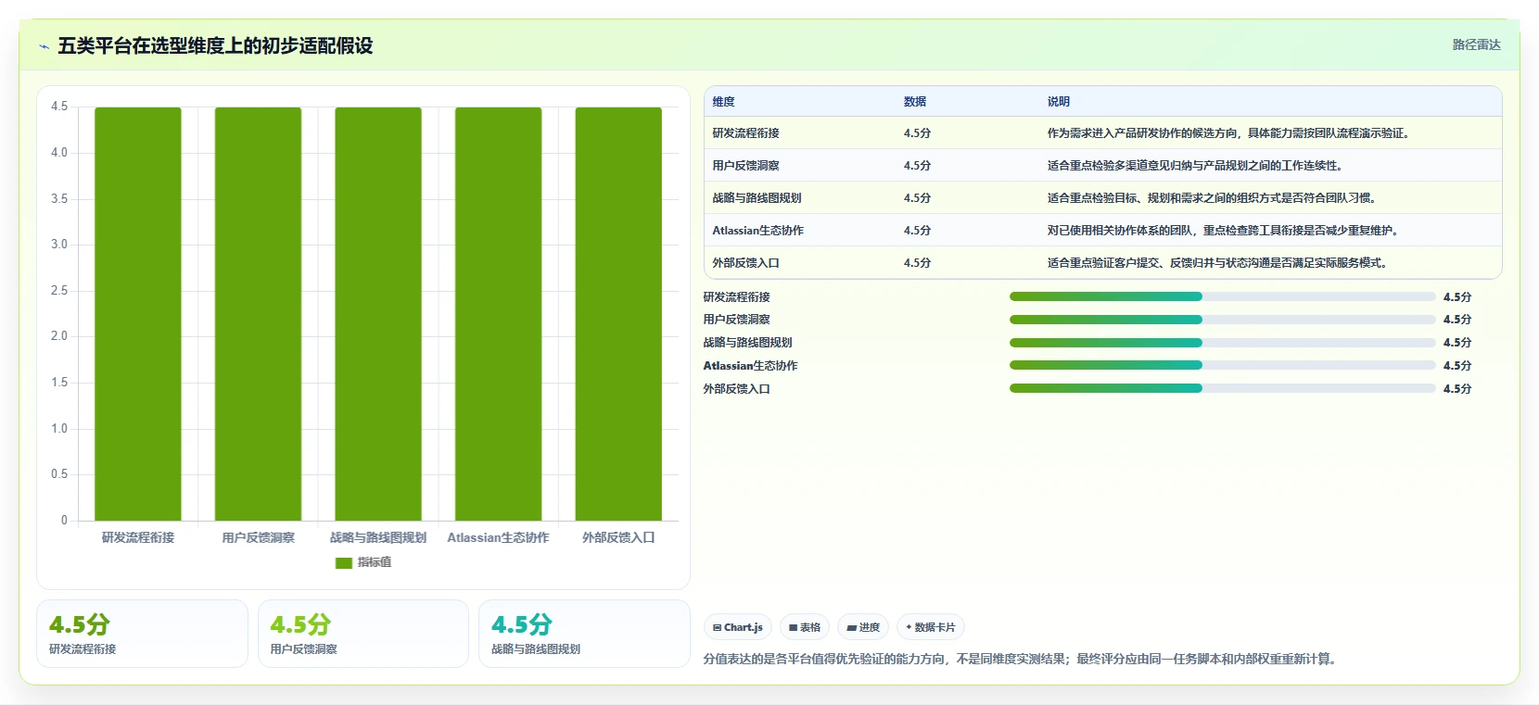Click the 外部反馈入口 progress bar
Image resolution: width=1539 pixels, height=705 pixels.
(1222, 388)
